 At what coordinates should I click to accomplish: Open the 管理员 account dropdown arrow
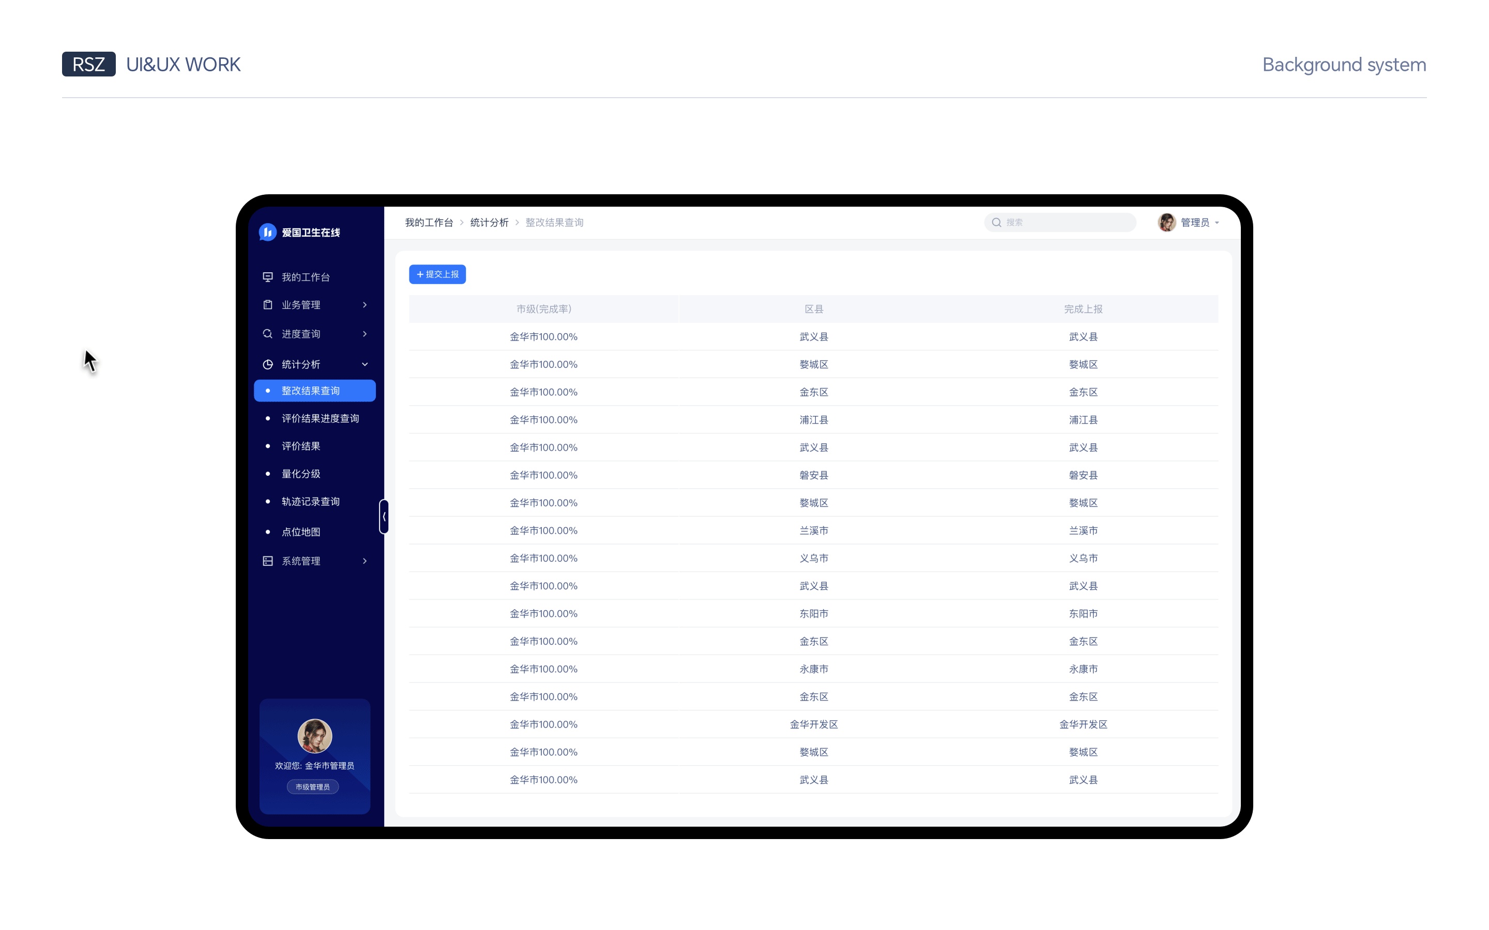(x=1217, y=223)
